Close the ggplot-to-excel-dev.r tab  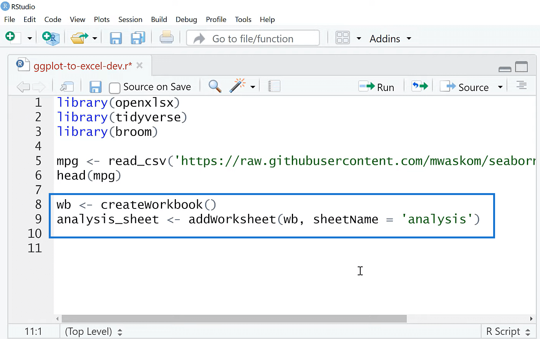pyautogui.click(x=140, y=66)
